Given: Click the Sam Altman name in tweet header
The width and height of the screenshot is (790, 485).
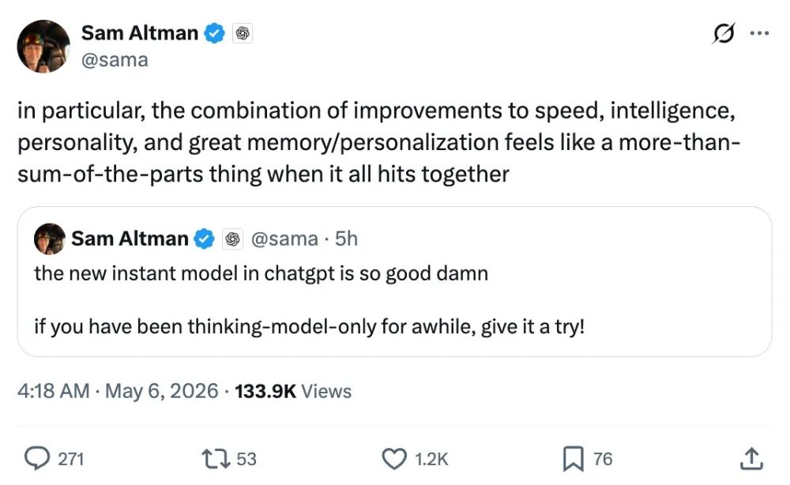Looking at the screenshot, I should pyautogui.click(x=140, y=33).
